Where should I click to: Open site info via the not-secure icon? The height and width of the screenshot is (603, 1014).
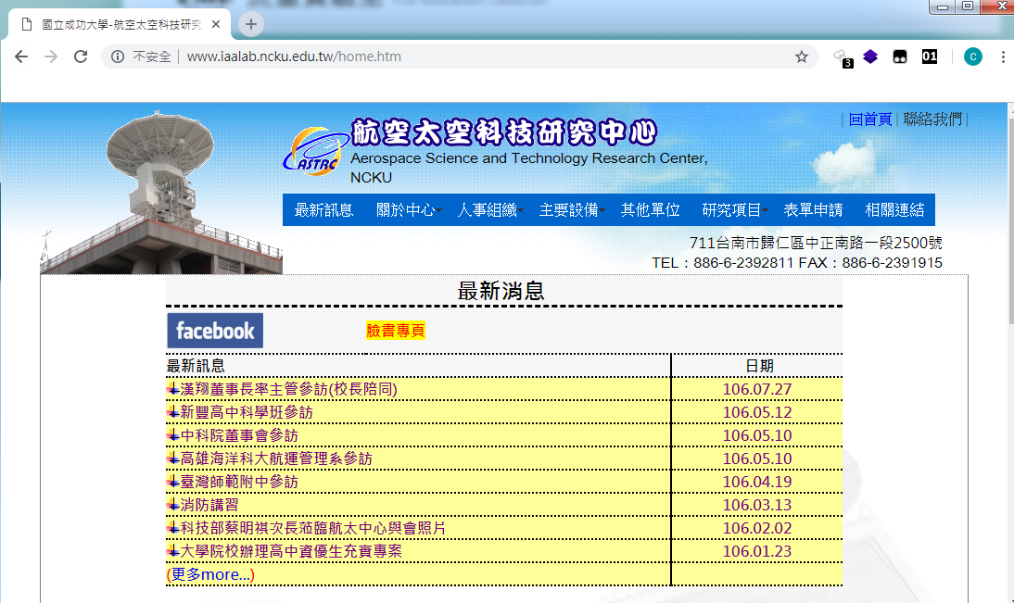pyautogui.click(x=118, y=57)
